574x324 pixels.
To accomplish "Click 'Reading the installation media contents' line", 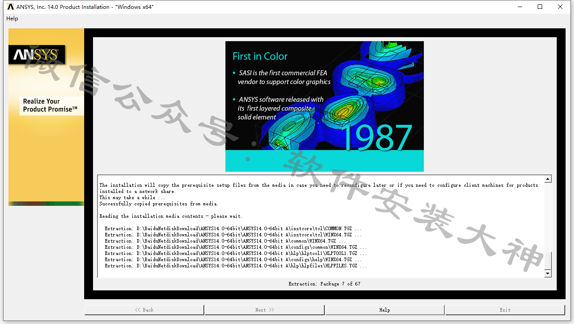I will (x=171, y=216).
